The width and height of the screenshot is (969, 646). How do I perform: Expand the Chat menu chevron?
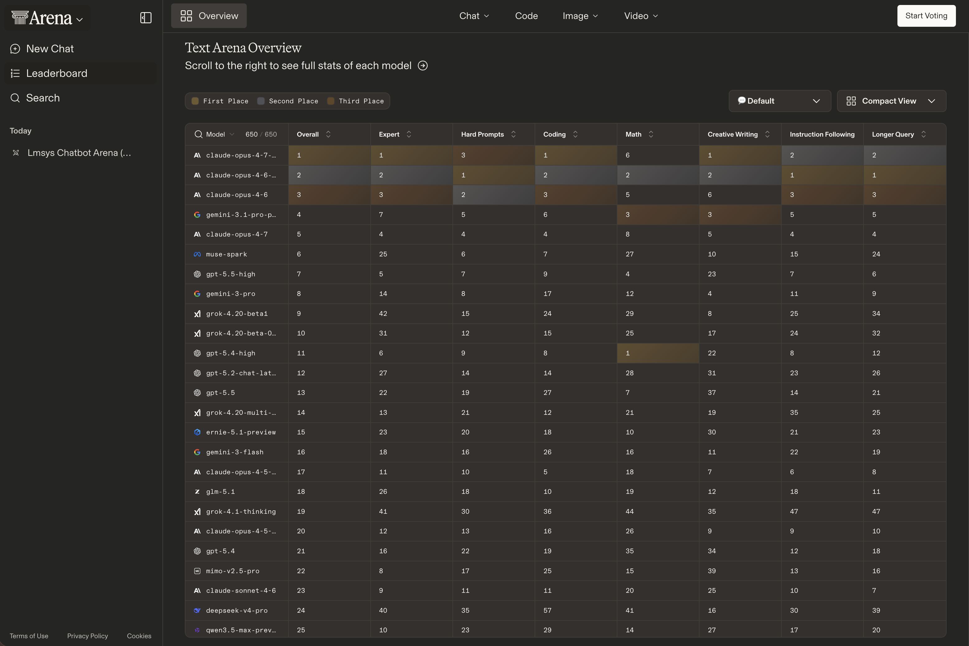[487, 16]
